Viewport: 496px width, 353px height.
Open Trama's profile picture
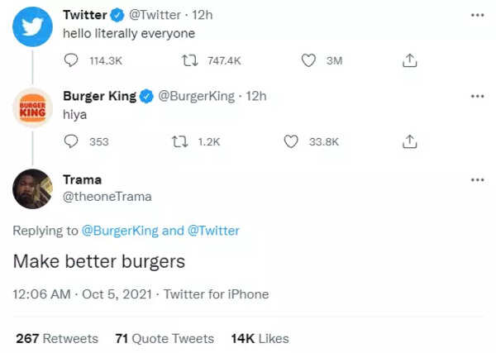[33, 189]
